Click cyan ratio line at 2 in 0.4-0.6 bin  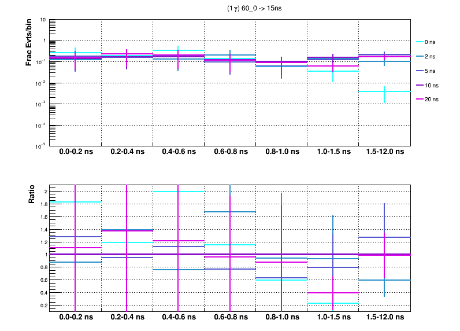[179, 191]
